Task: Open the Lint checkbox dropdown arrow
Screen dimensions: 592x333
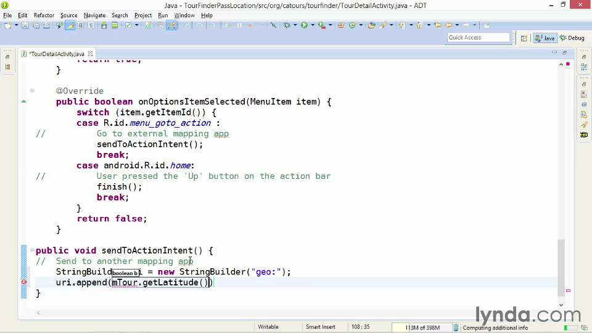Action: pyautogui.click(x=136, y=25)
